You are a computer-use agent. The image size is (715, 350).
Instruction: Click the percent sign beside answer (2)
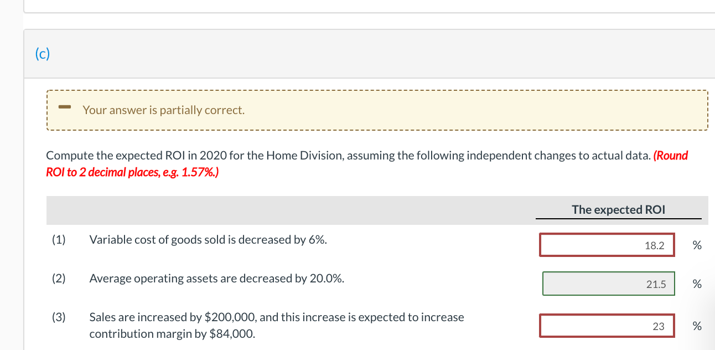pos(696,284)
